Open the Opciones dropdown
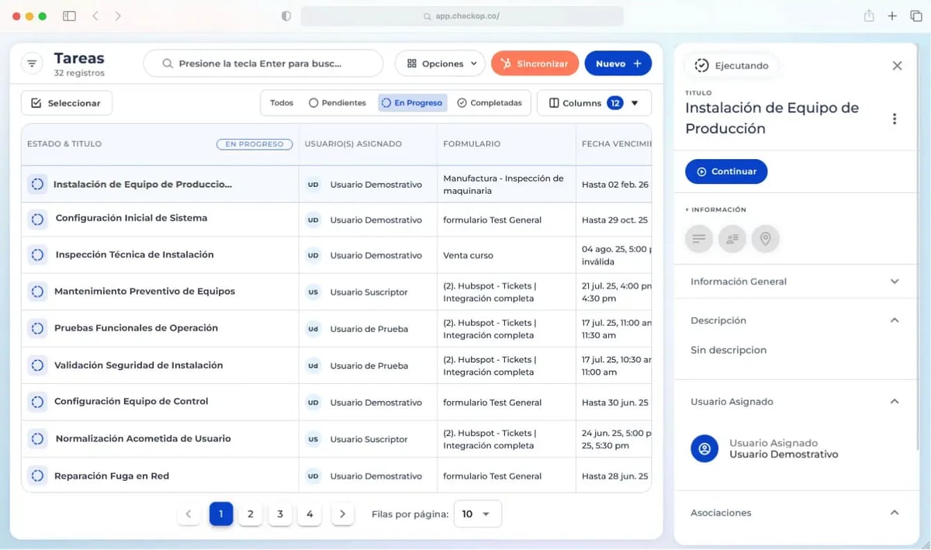 click(x=440, y=64)
